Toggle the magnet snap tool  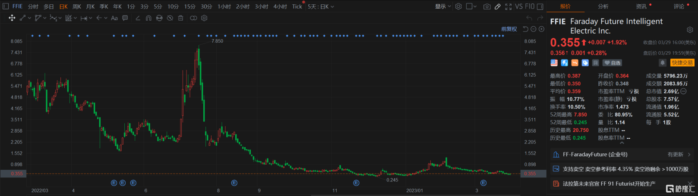(x=148, y=18)
